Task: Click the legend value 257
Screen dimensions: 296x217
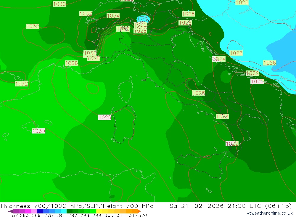Action: coord(13,215)
